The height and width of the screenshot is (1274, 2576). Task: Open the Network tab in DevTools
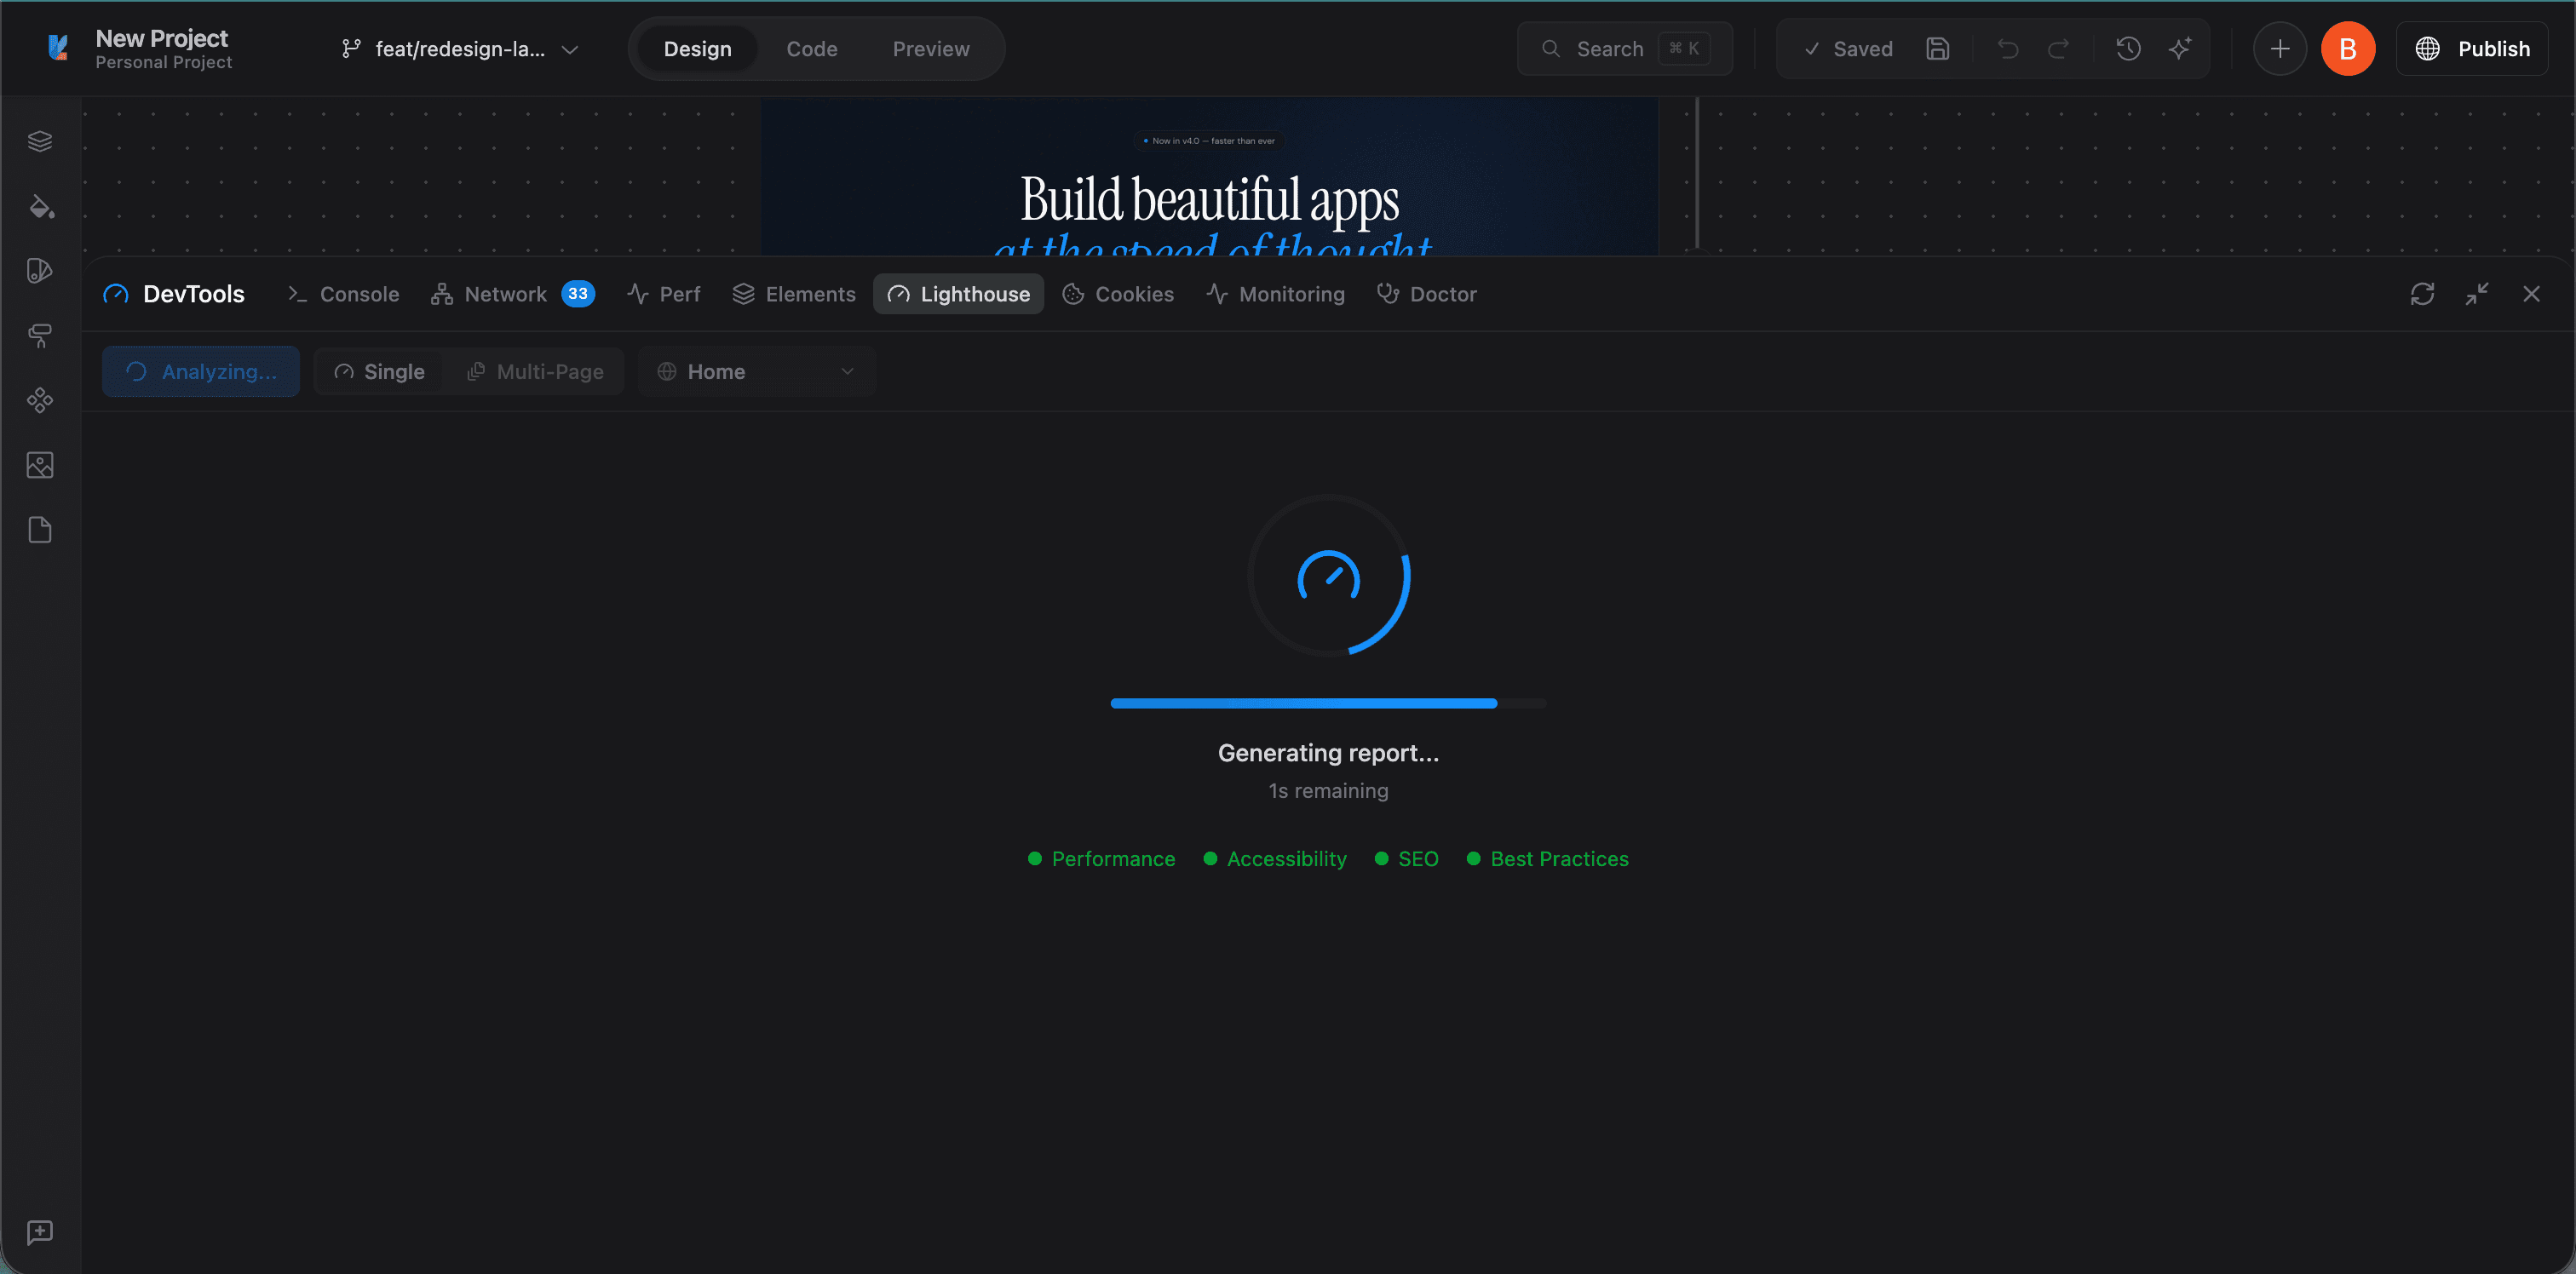coord(505,294)
